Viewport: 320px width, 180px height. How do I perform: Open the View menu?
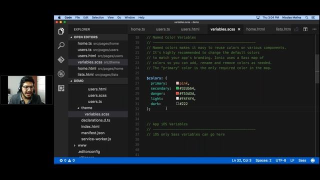[110, 17]
